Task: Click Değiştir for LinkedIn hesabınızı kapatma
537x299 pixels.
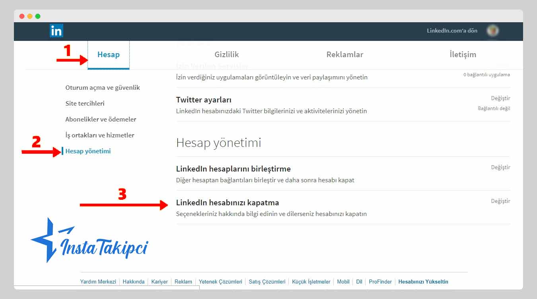Action: 500,201
